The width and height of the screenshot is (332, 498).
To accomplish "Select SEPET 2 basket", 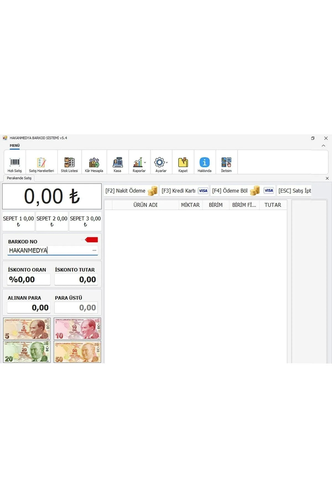I will click(52, 221).
